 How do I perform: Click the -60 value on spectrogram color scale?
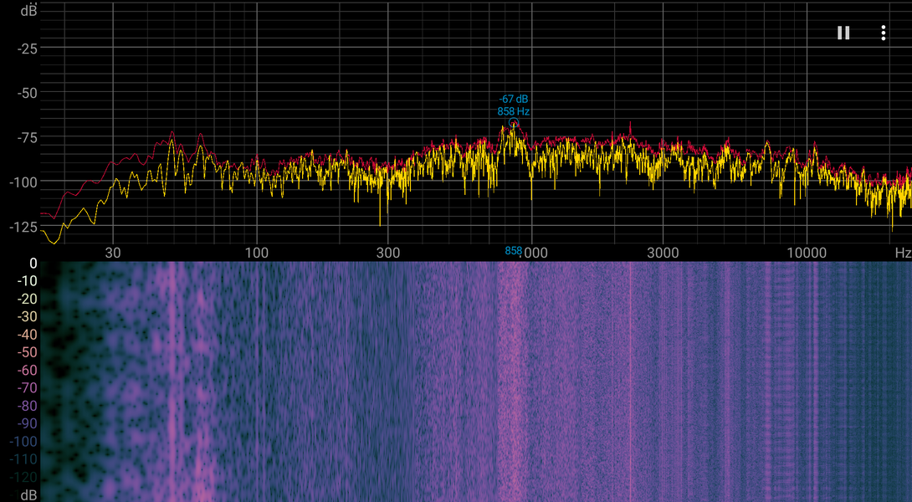27,371
